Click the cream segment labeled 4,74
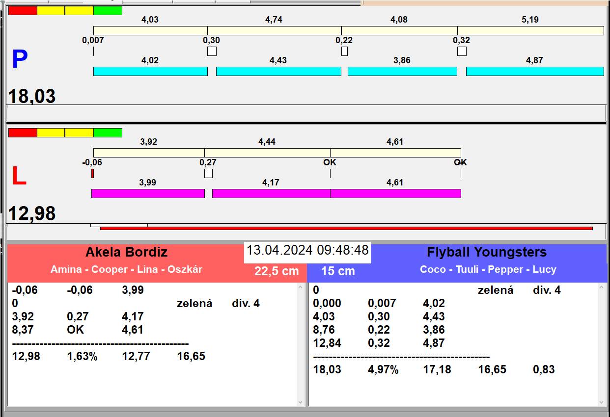Screen dimensions: 610x417 (x=274, y=30)
